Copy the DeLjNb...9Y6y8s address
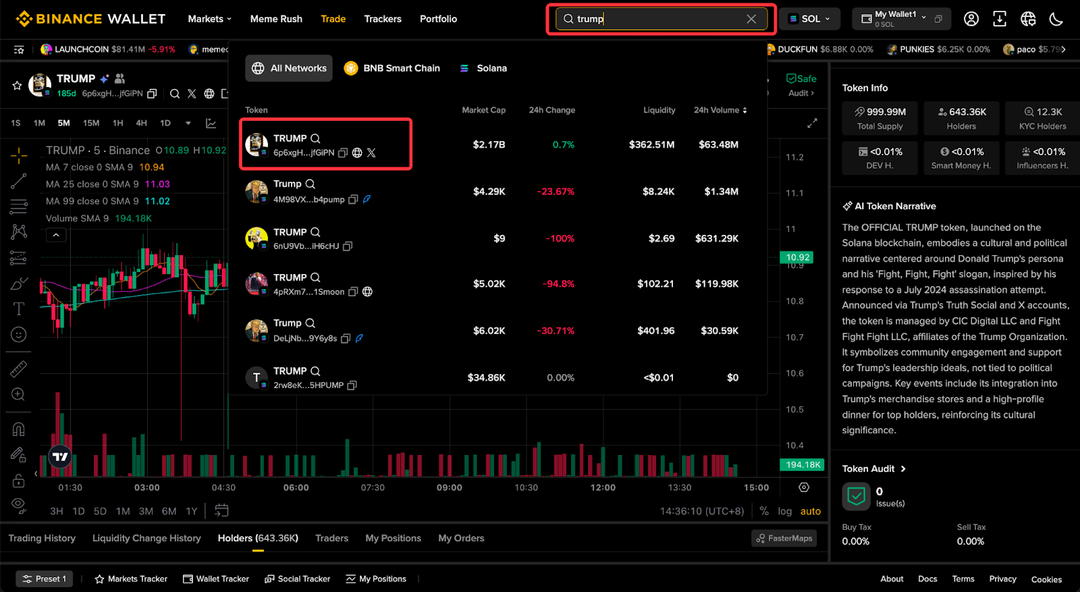1080x592 pixels. pyautogui.click(x=346, y=339)
